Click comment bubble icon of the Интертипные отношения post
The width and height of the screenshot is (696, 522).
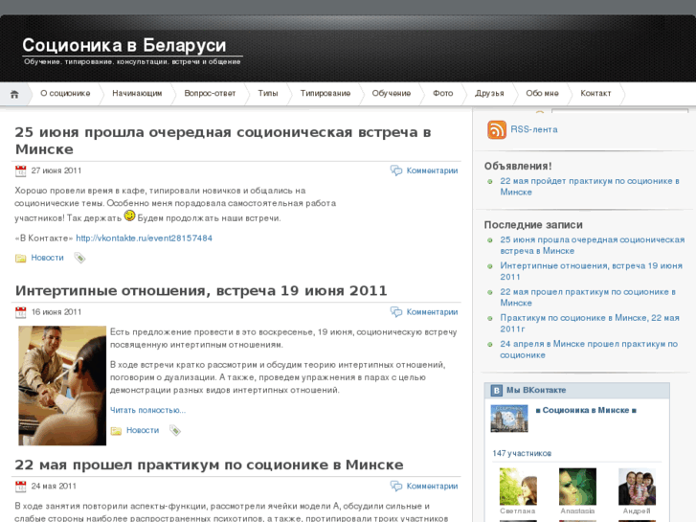396,312
